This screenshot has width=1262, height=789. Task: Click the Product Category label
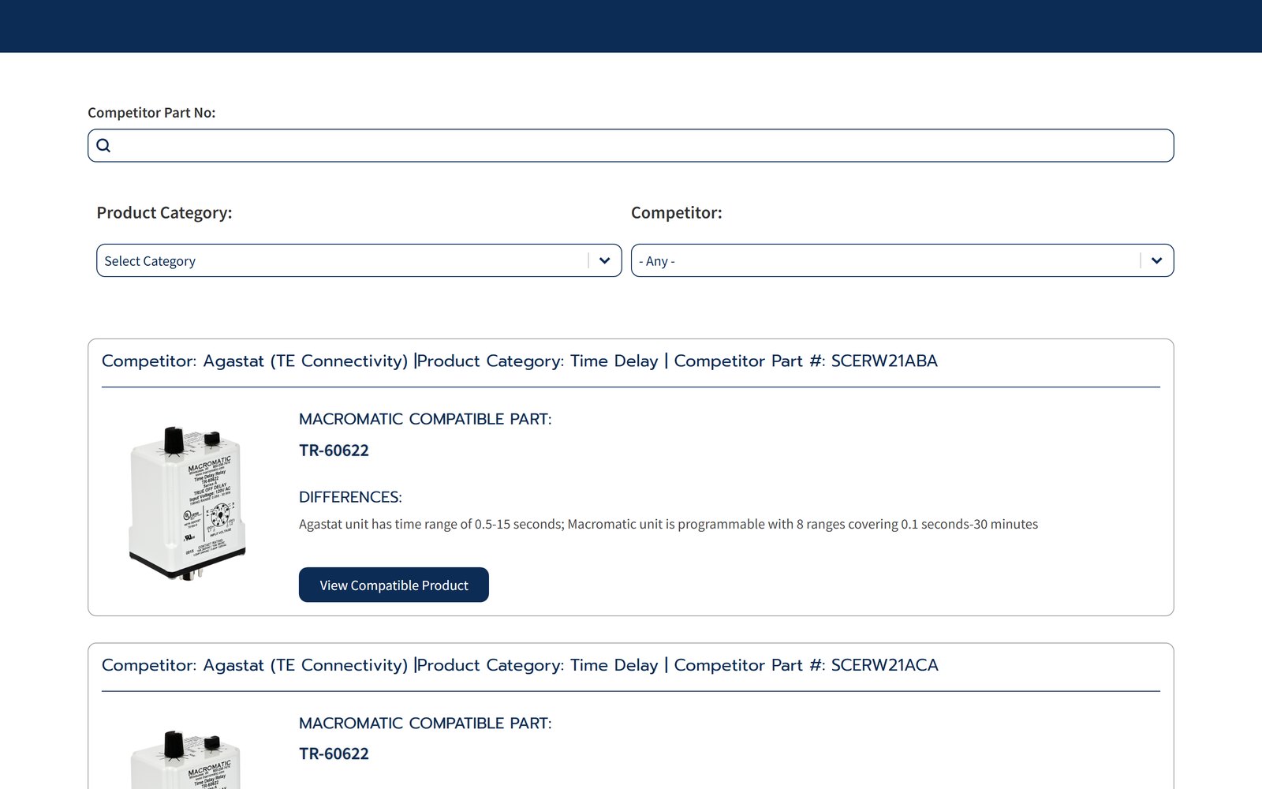tap(164, 213)
